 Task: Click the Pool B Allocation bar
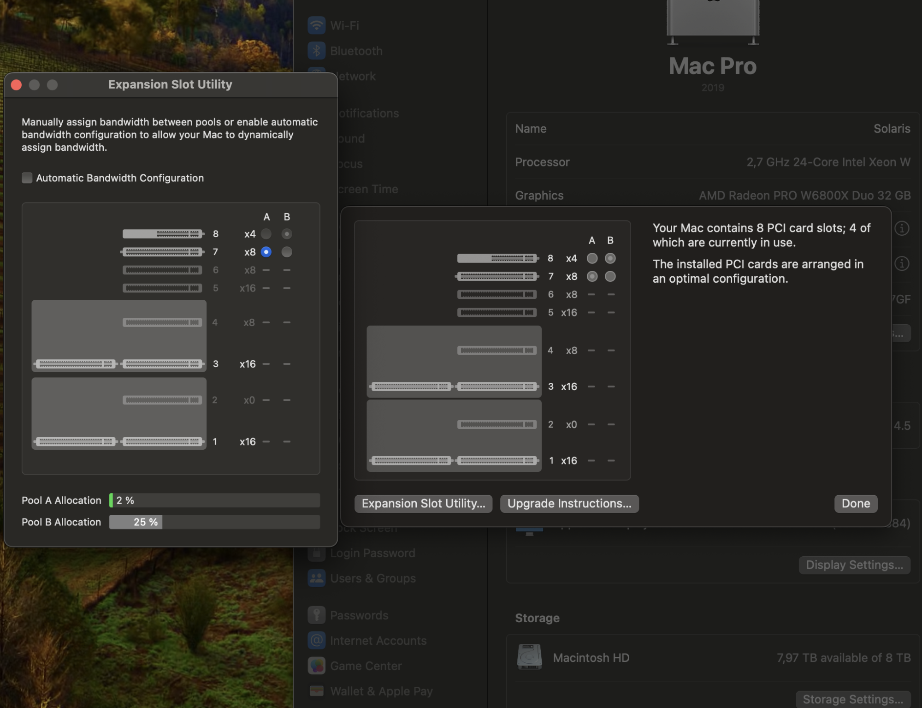[x=214, y=522]
